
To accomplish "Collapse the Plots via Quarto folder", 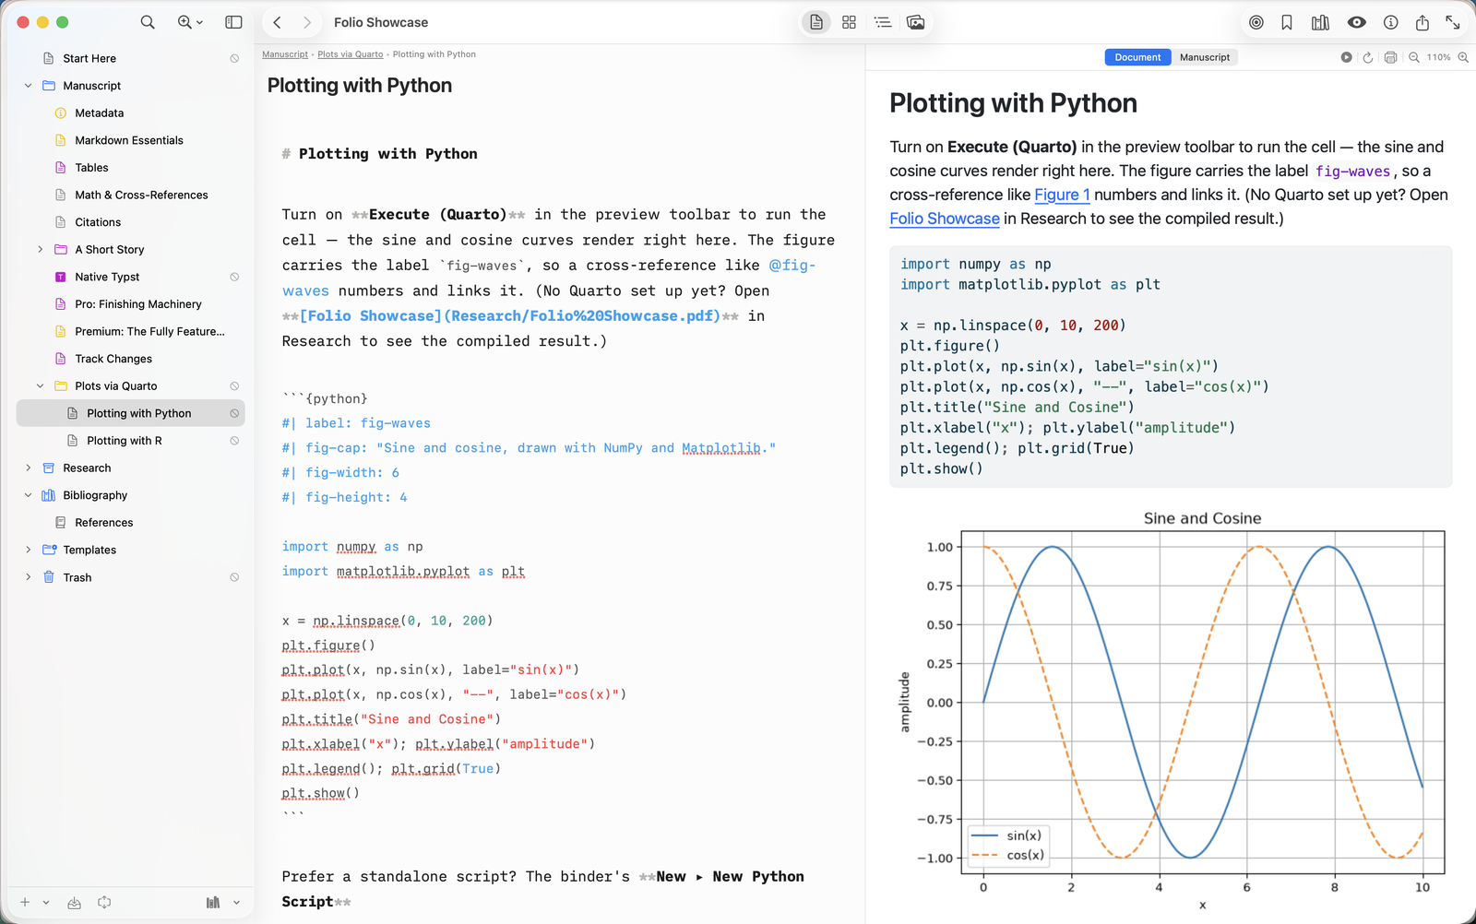I will (40, 386).
